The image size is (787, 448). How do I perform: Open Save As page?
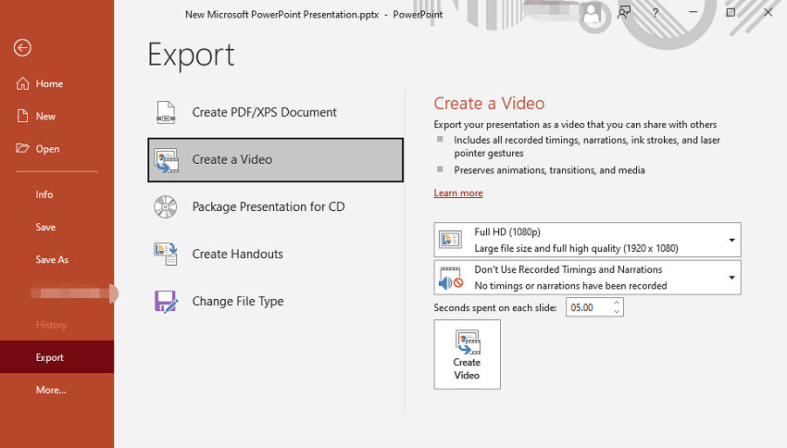click(52, 259)
